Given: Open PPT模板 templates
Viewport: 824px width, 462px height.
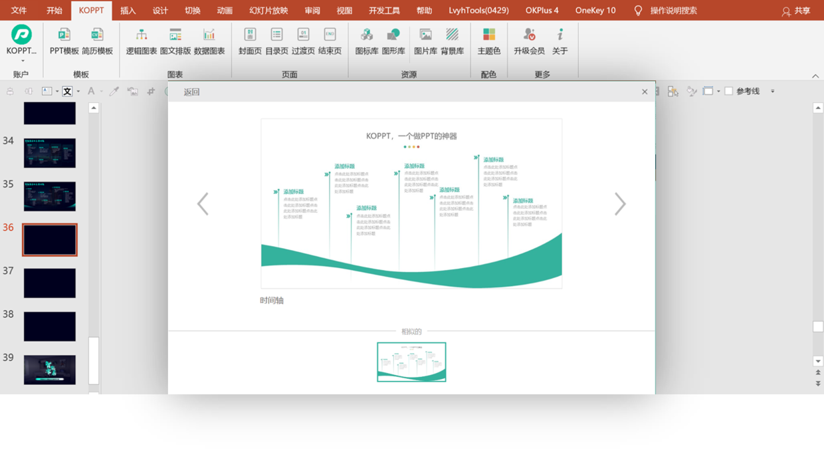Looking at the screenshot, I should 64,41.
